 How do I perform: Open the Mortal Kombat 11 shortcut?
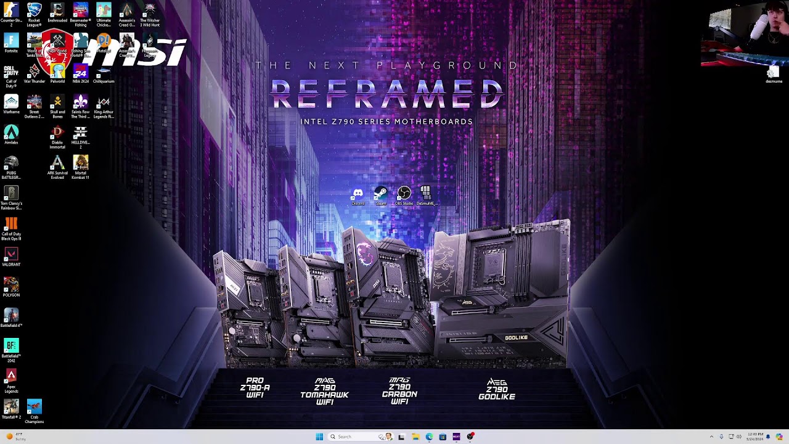(x=80, y=168)
